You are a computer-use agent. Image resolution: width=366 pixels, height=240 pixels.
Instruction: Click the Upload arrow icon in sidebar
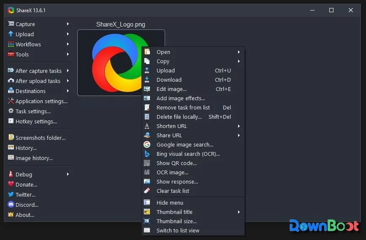11,34
